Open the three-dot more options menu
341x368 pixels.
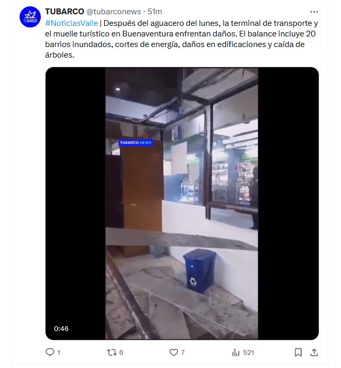pyautogui.click(x=314, y=12)
